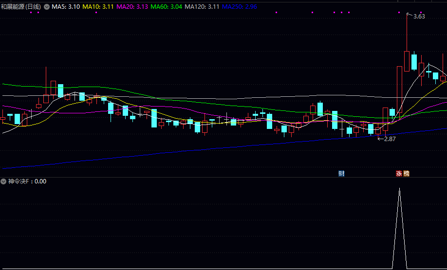This screenshot has height=270, width=447.
Task: Open the orange 榜 leaderboard marker
Action: [x=406, y=174]
